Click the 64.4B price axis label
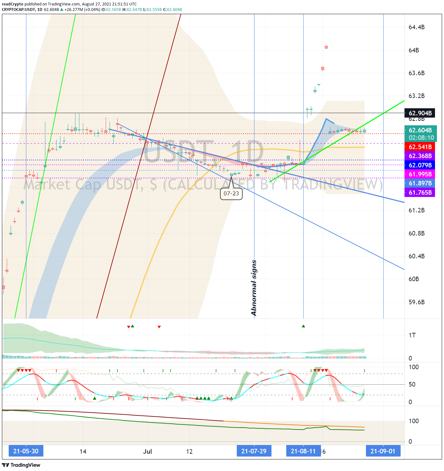 click(x=416, y=27)
